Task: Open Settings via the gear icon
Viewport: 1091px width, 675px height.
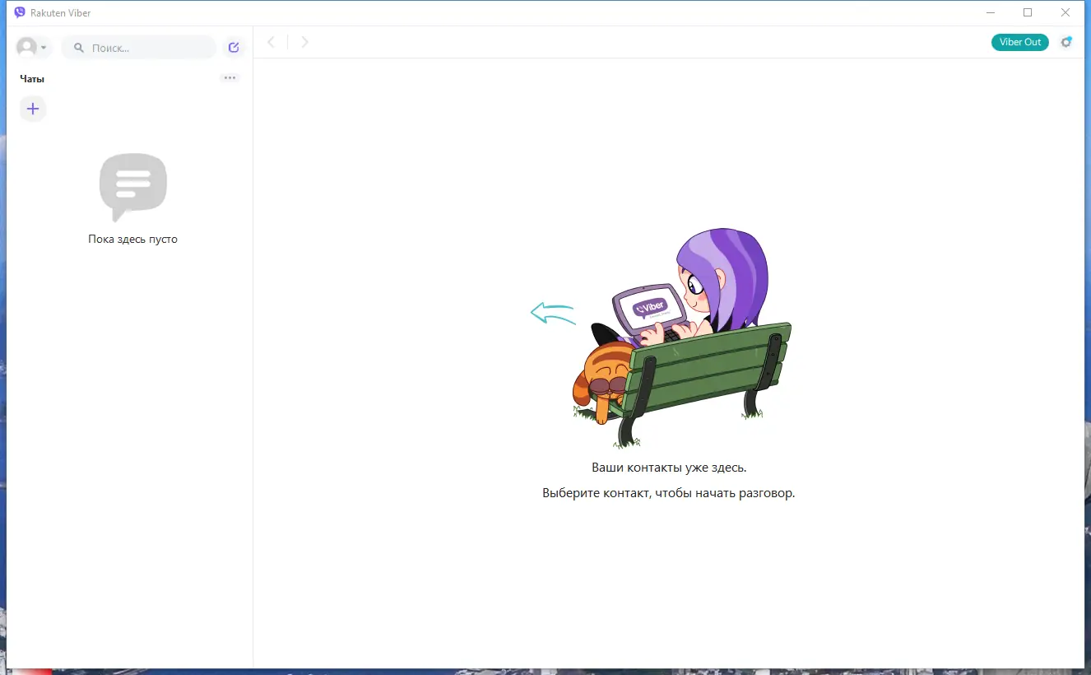Action: pyautogui.click(x=1066, y=42)
